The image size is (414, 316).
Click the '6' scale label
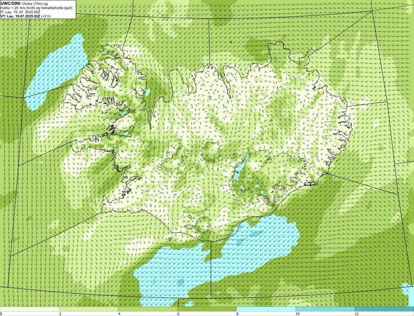(179, 314)
